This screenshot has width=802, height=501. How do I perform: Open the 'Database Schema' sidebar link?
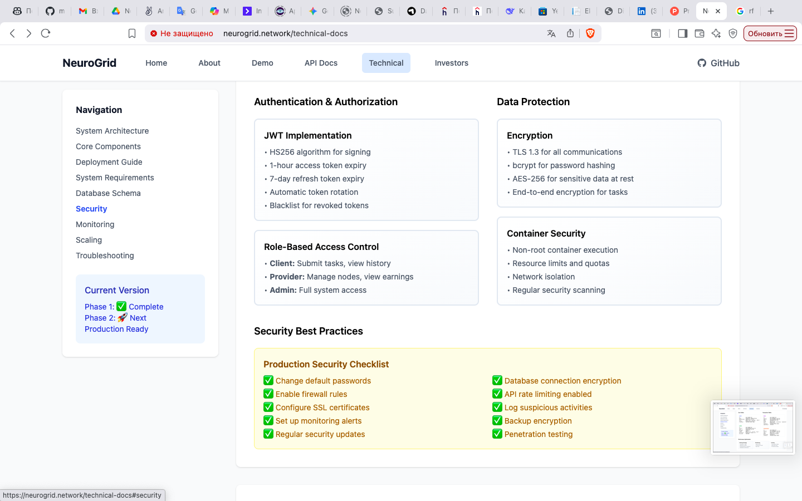tap(108, 193)
